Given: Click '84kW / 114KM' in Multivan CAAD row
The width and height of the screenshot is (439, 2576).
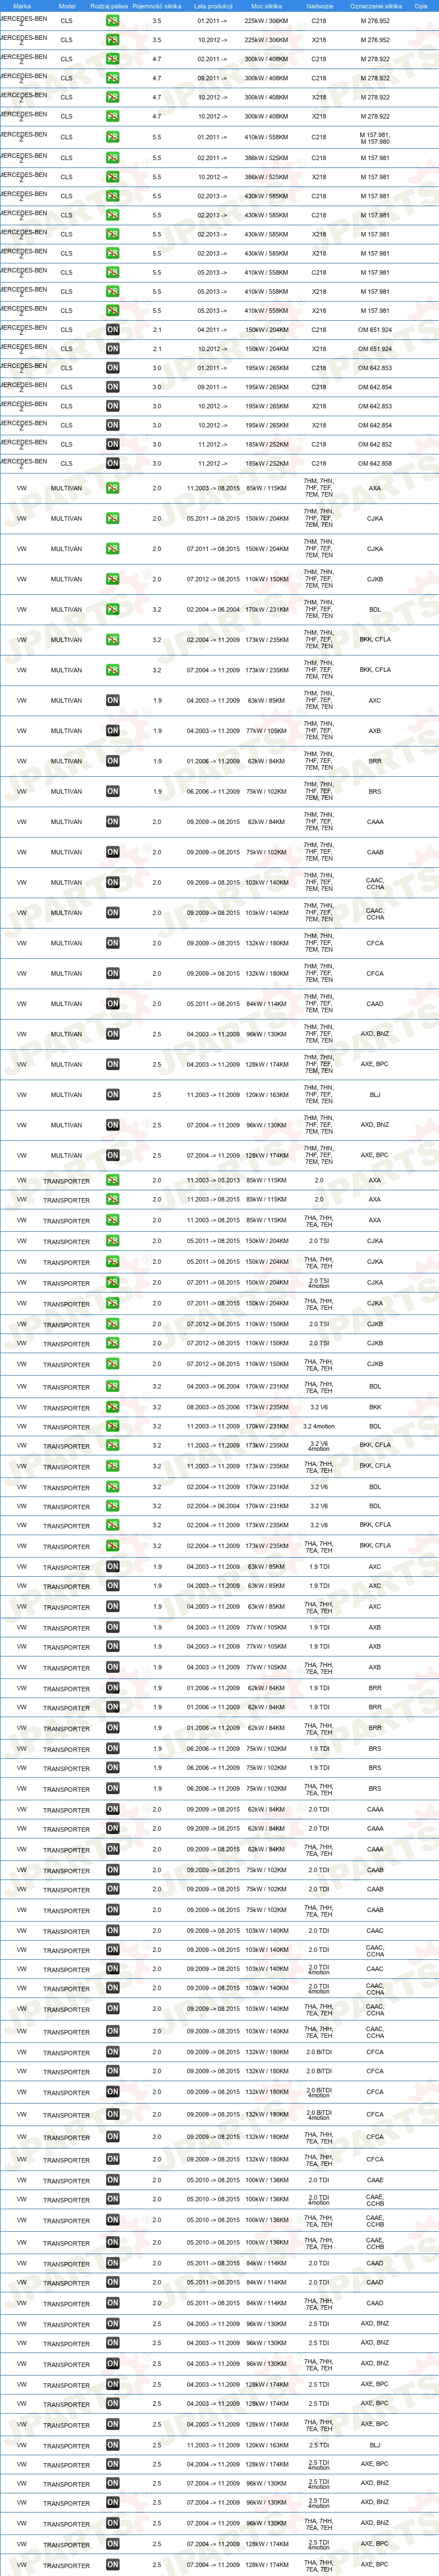Looking at the screenshot, I should tap(266, 1004).
